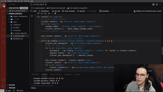Open the Go menu

[19, 1]
